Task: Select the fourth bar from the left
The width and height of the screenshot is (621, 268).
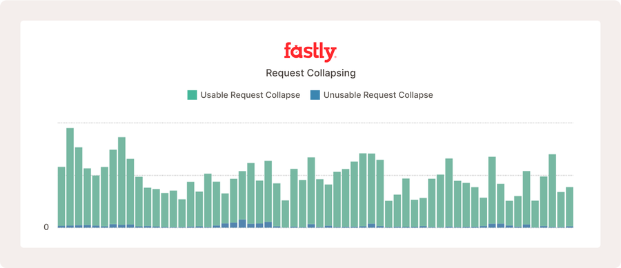Action: point(87,198)
